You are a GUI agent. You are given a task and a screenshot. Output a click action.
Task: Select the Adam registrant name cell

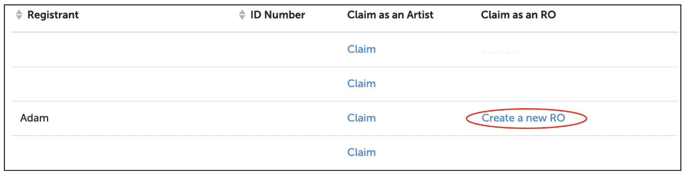point(34,118)
